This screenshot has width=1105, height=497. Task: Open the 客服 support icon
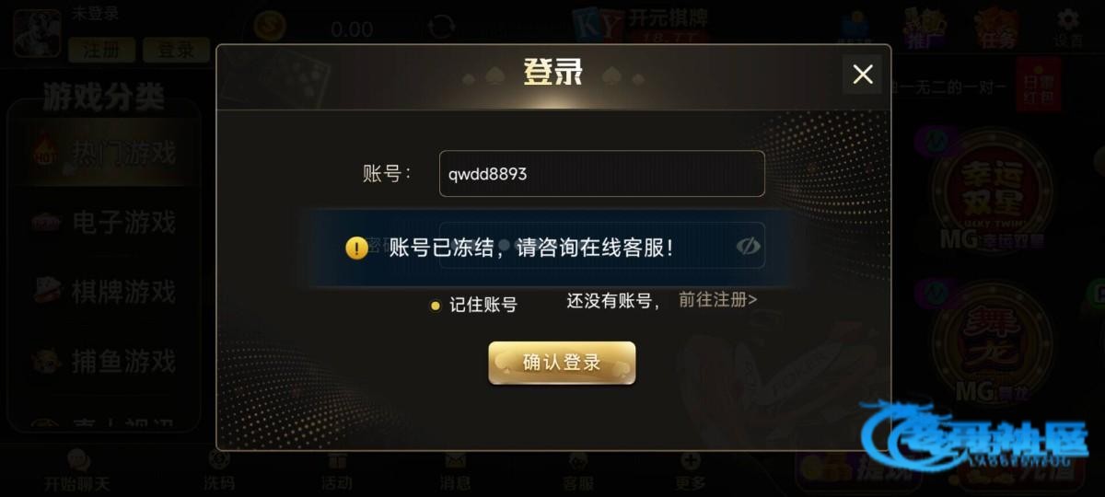pos(577,471)
